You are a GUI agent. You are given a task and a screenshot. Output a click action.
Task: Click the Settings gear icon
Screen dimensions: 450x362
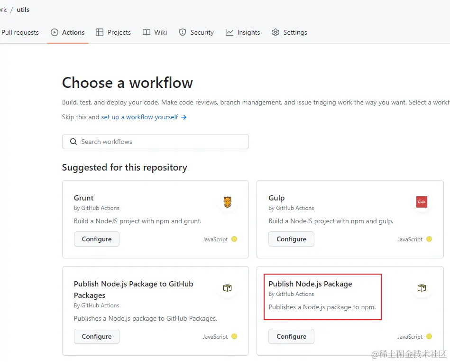click(275, 32)
